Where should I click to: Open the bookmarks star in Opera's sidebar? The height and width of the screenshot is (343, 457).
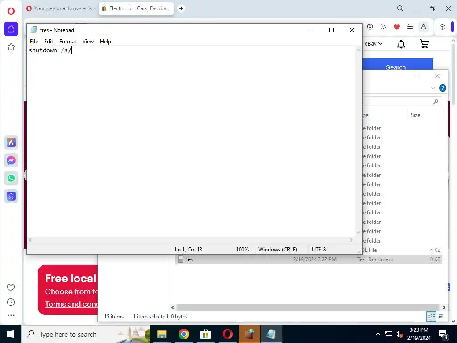(11, 47)
